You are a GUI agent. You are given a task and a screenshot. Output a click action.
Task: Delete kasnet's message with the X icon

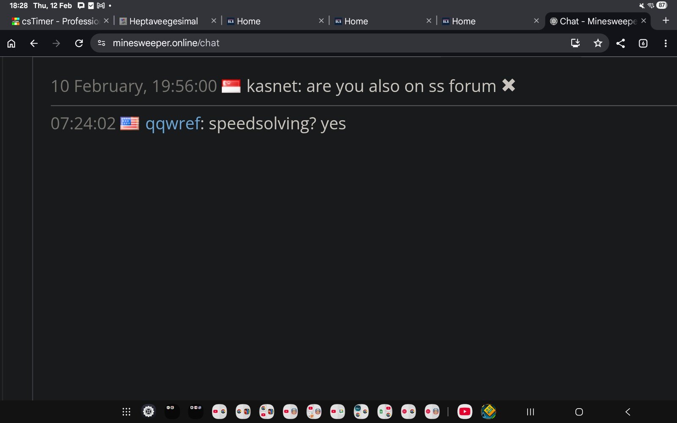coord(508,85)
